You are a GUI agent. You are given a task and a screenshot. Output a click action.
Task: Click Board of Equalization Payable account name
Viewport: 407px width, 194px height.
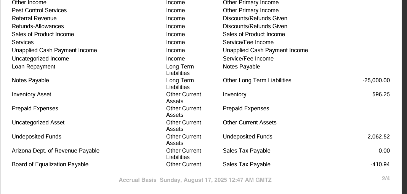point(50,164)
